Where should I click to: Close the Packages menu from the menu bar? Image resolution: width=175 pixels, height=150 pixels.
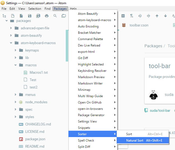(x=60, y=9)
